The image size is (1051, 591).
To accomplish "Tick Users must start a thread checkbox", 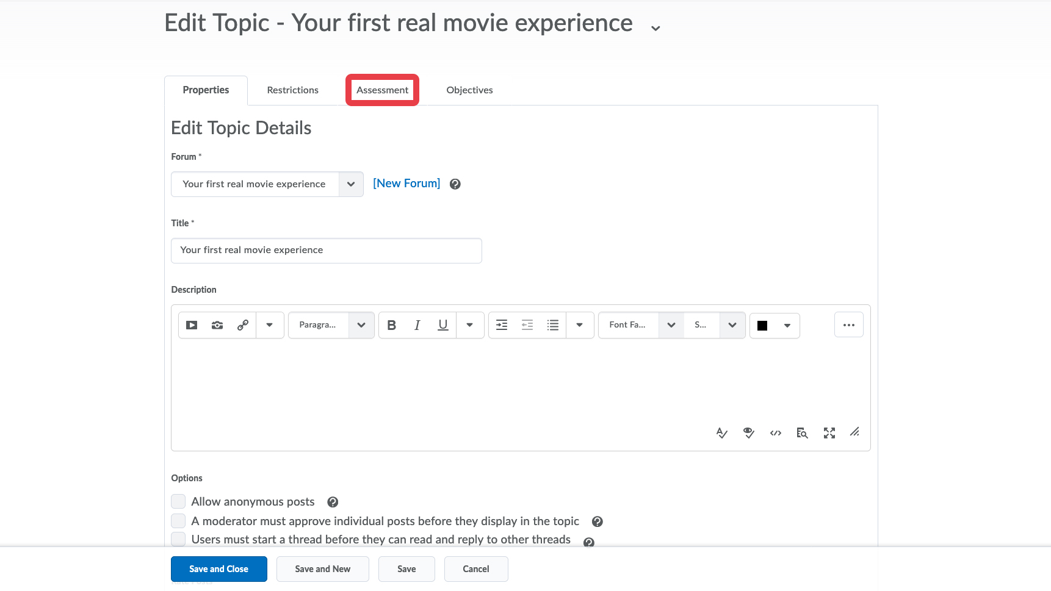I will pyautogui.click(x=178, y=539).
